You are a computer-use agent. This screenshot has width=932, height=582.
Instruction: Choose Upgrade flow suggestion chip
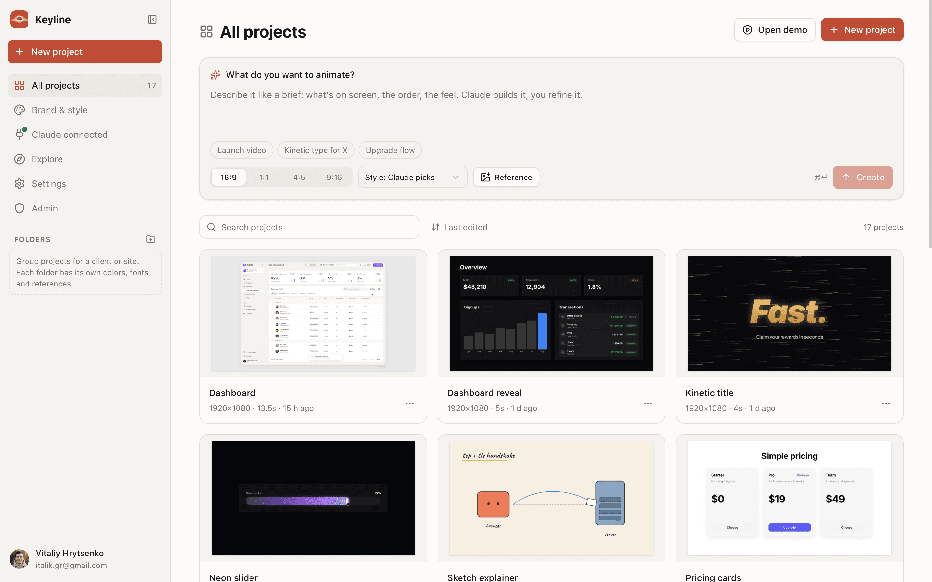390,150
